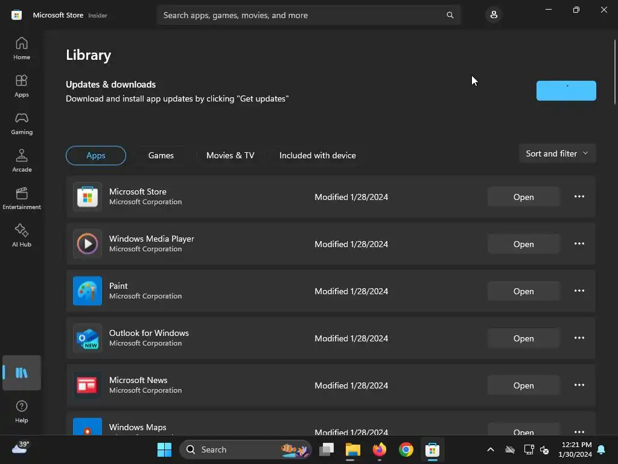Open the Apps section in sidebar

(x=22, y=86)
